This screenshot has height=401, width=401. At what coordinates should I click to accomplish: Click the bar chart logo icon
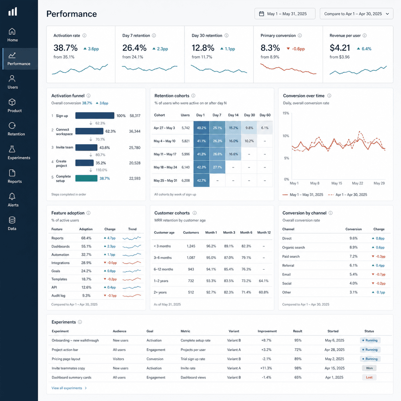coord(13,12)
